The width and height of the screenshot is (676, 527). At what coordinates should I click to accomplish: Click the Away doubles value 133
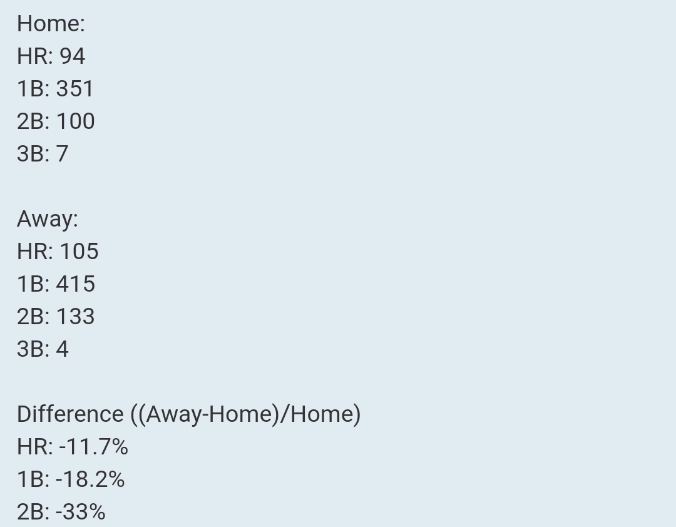(75, 317)
